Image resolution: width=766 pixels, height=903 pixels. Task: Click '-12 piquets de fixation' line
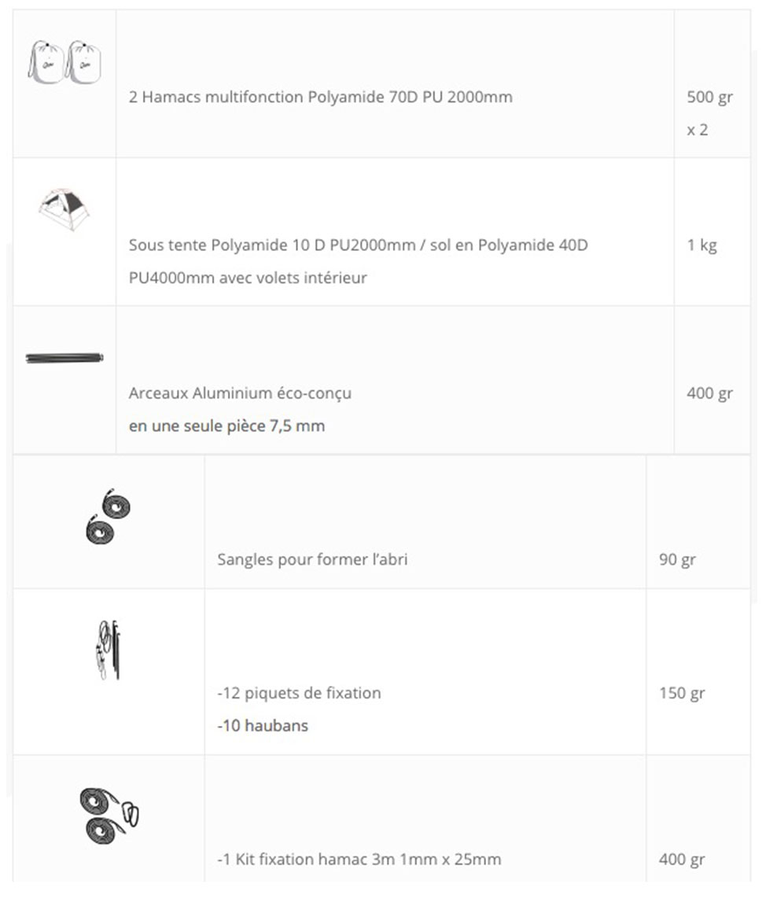point(299,693)
